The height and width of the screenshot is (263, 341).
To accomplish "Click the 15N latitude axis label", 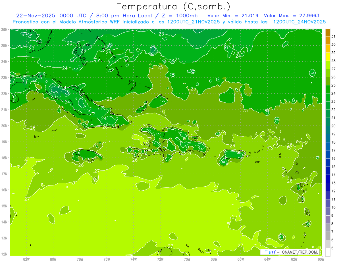I will tap(4, 206).
